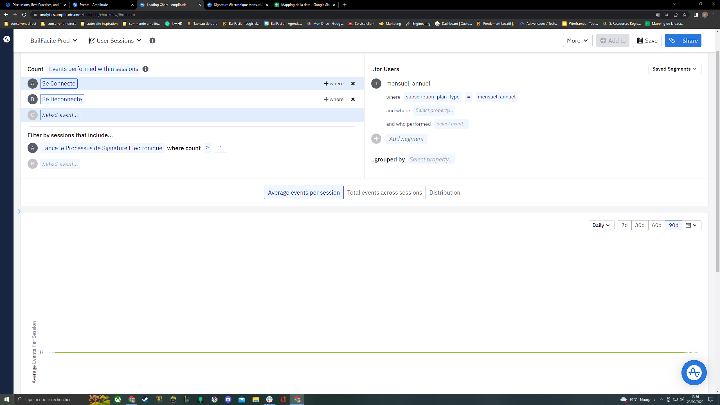Select the 30d time range

[x=639, y=225]
